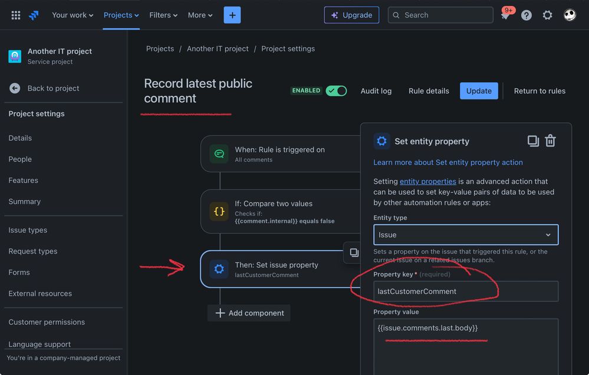
Task: Click into the Property key field
Action: pyautogui.click(x=466, y=291)
